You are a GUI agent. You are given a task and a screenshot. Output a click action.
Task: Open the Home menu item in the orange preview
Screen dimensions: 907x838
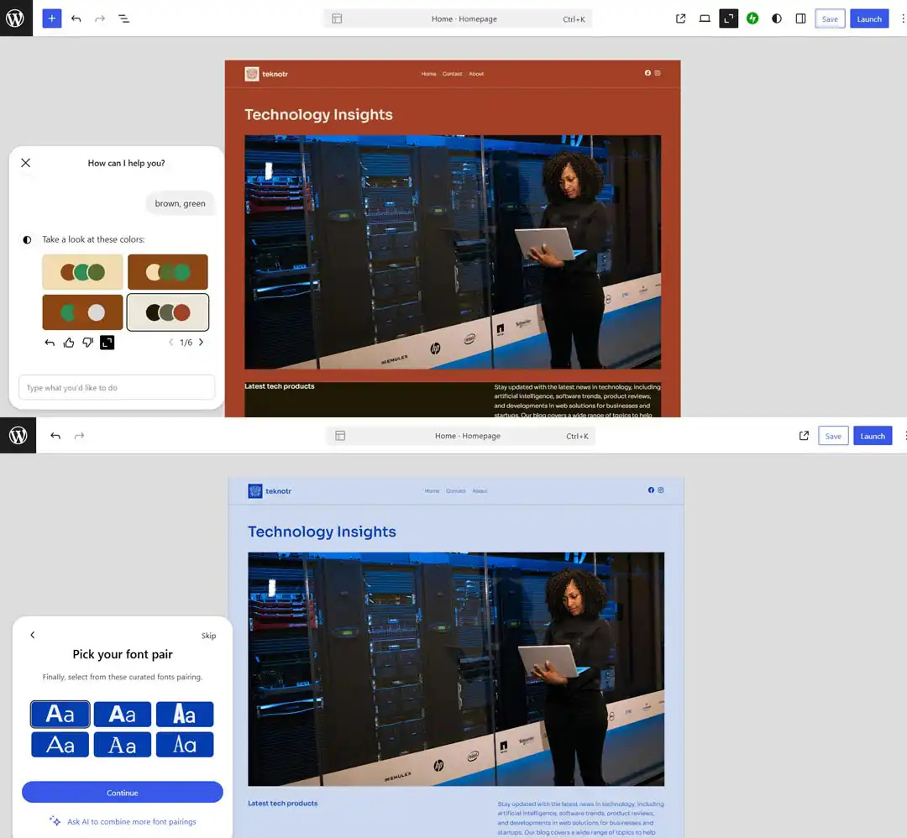428,73
